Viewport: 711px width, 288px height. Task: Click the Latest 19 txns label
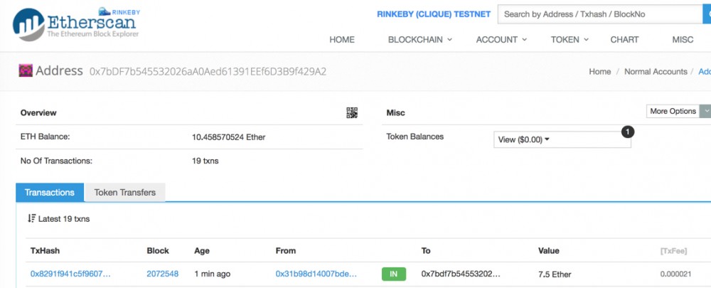64,218
